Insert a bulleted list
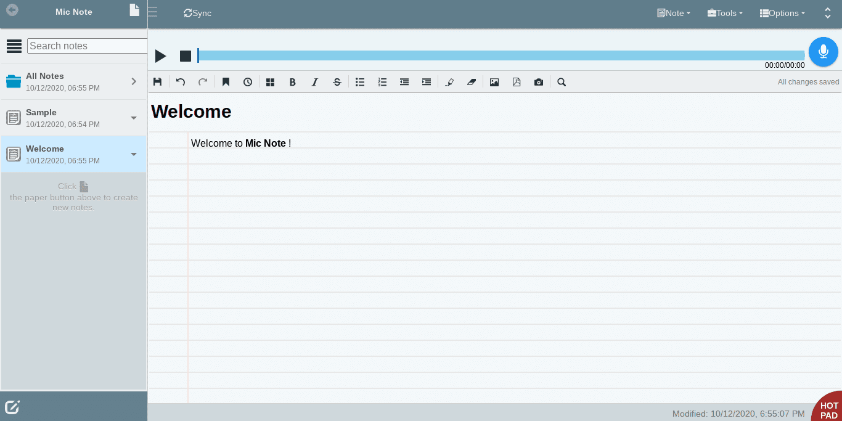The height and width of the screenshot is (421, 842). (360, 82)
